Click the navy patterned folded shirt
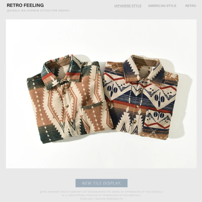 pyautogui.click(x=141, y=97)
